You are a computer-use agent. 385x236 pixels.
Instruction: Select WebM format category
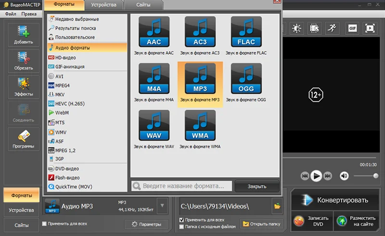point(87,112)
